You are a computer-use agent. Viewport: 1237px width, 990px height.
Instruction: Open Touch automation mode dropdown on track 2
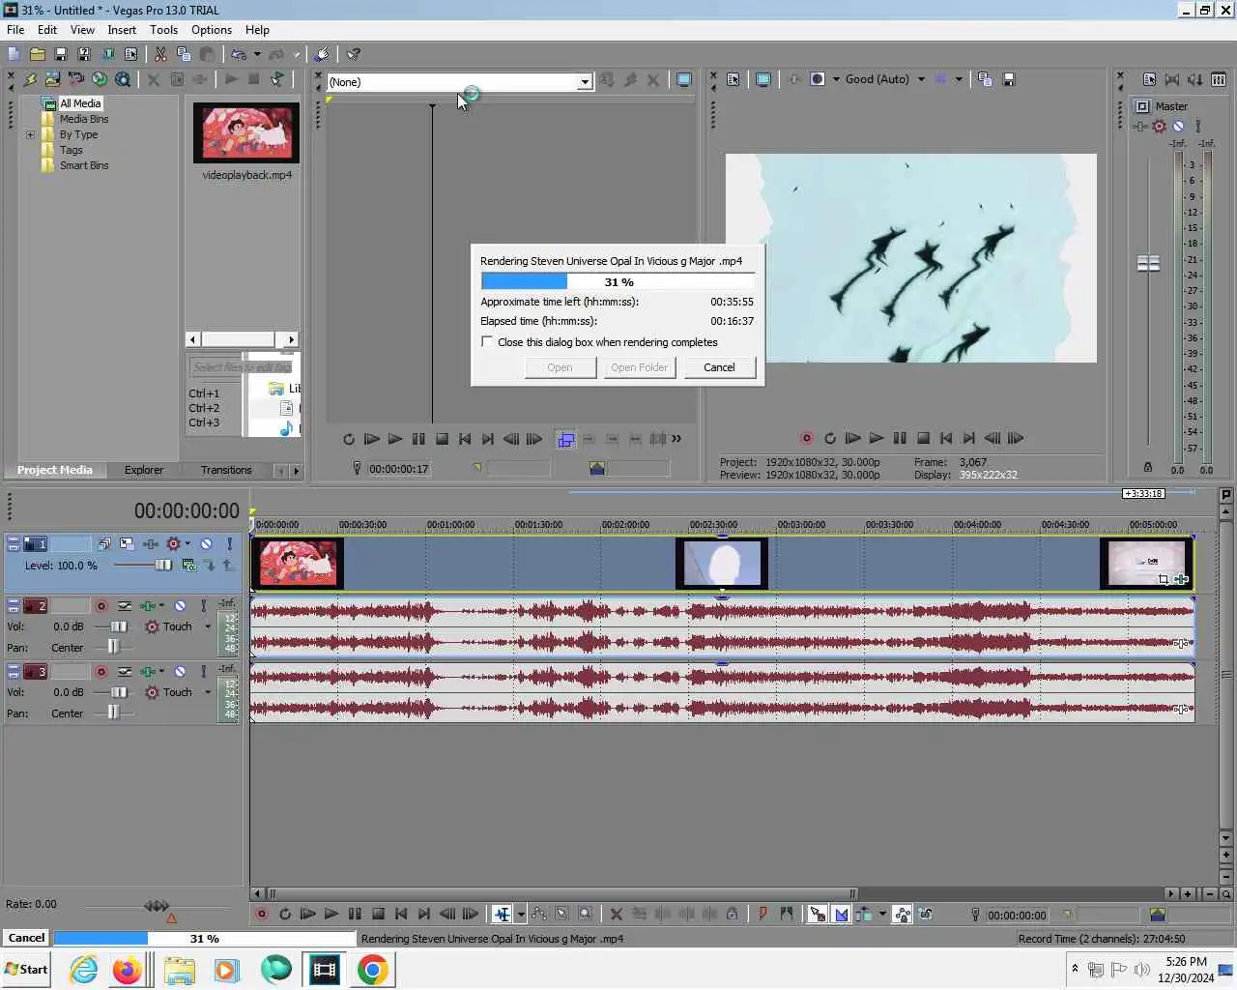coord(207,626)
